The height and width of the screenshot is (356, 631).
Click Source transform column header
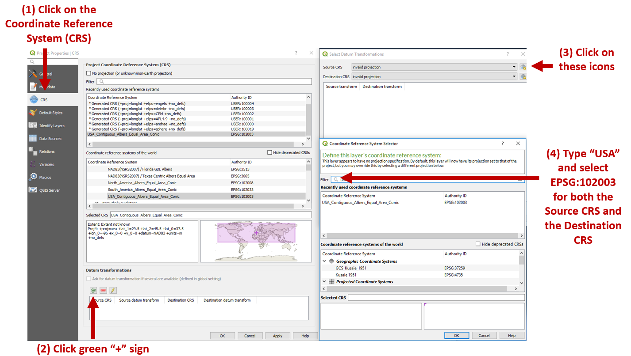coord(342,87)
